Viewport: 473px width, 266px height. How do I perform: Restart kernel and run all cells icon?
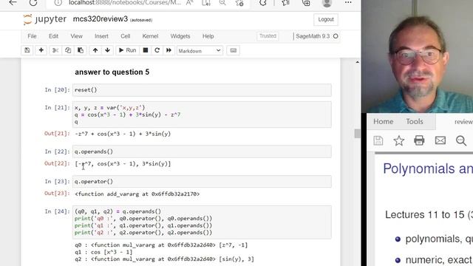click(169, 50)
